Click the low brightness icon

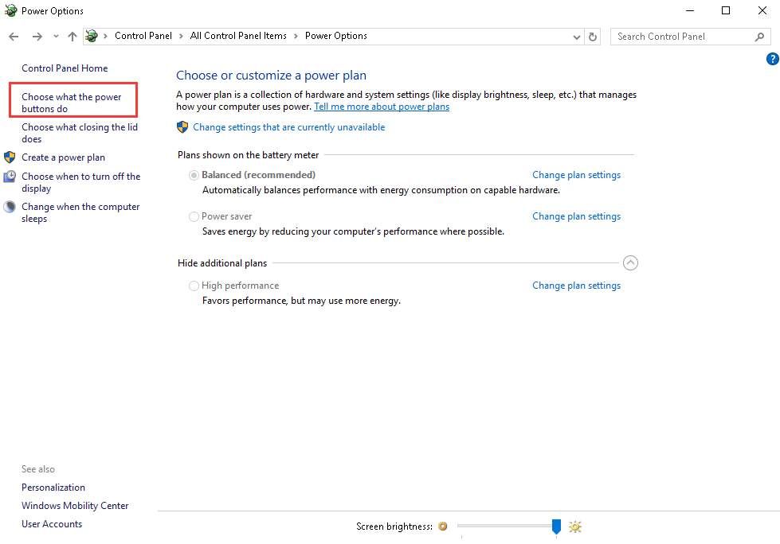443,527
